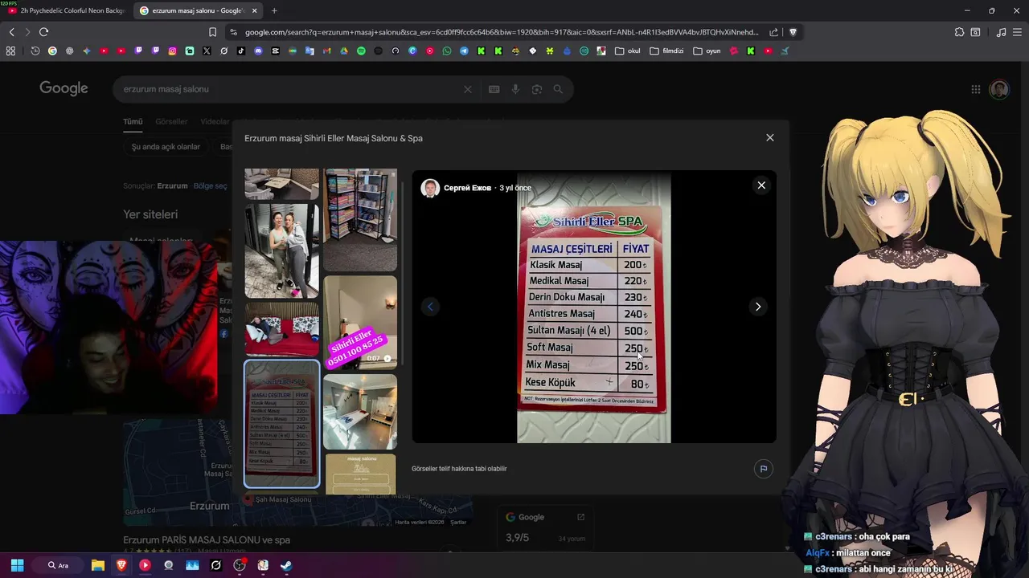
Task: Show the next photo with right arrow
Action: click(x=758, y=307)
